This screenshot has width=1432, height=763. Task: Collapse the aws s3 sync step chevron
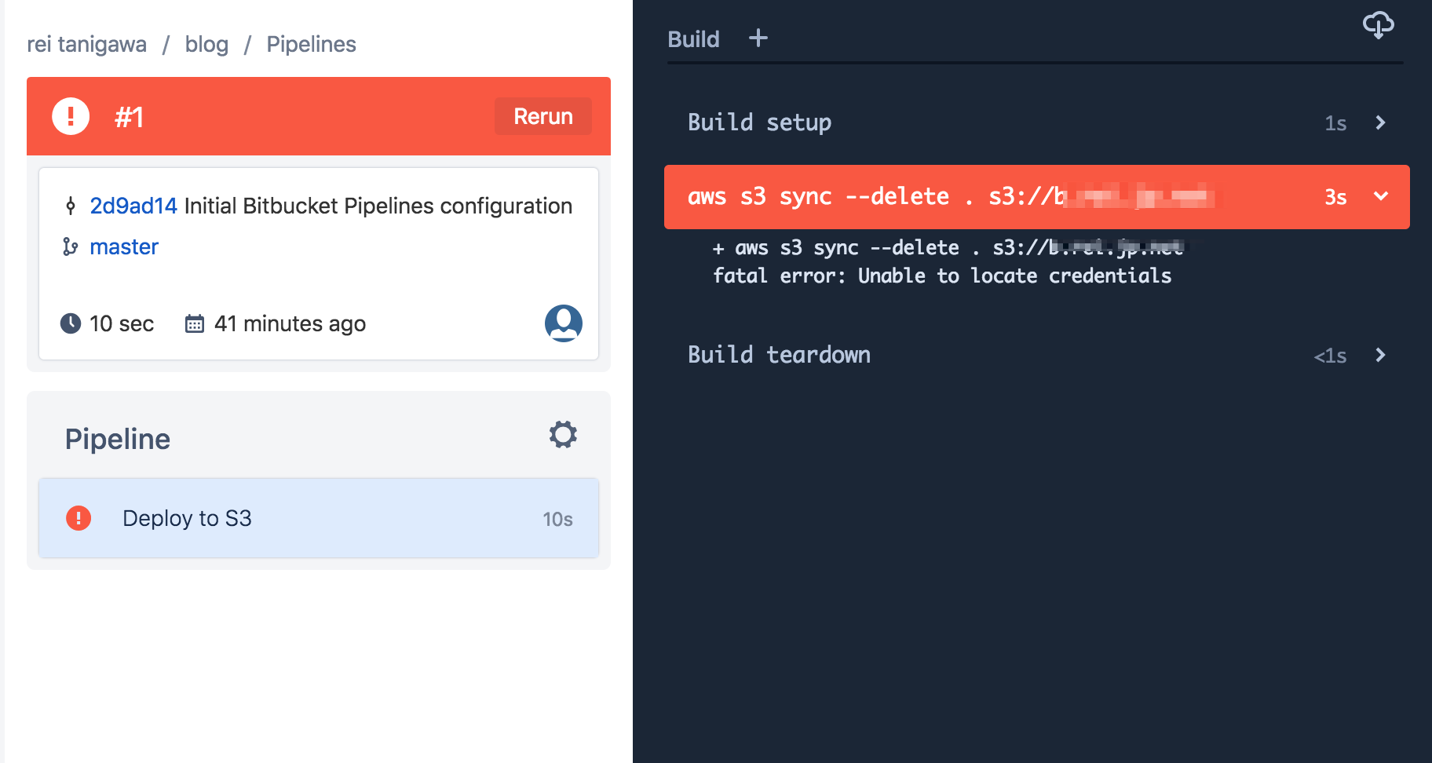coord(1381,196)
